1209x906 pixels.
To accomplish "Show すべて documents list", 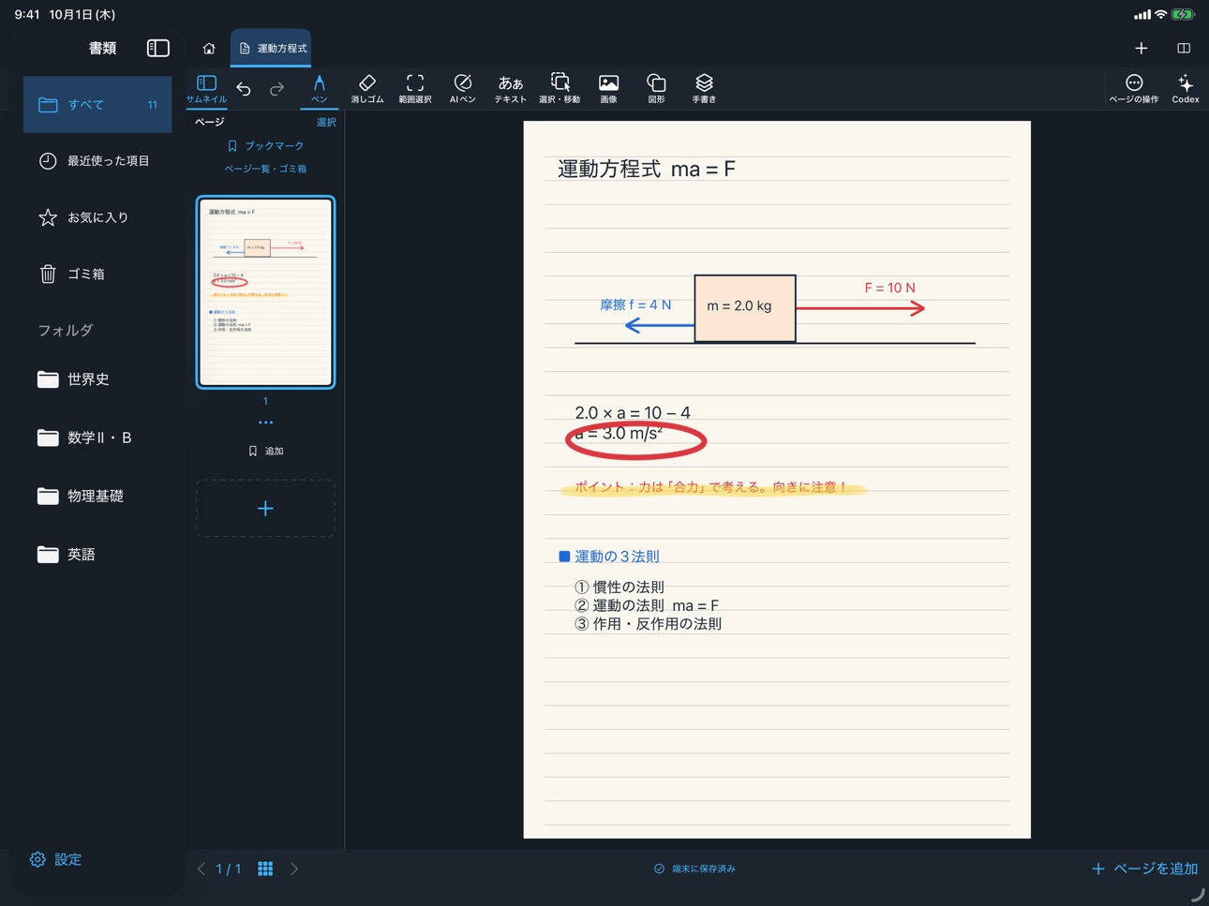I will point(97,105).
